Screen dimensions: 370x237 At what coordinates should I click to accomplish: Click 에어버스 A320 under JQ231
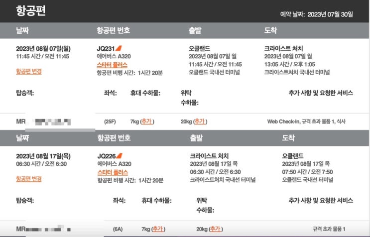coord(114,56)
